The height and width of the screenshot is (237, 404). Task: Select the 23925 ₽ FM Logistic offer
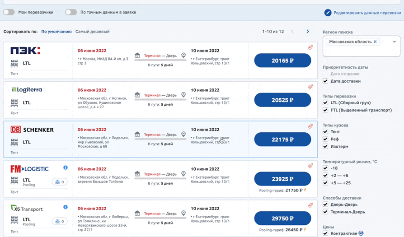pos(282,179)
